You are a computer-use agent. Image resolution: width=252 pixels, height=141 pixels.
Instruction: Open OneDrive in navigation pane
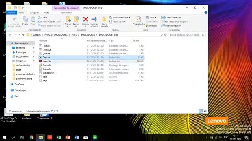pyautogui.click(x=19, y=85)
